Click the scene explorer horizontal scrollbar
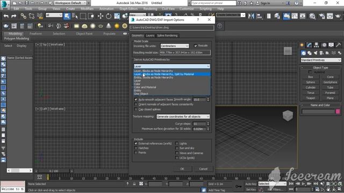This screenshot has width=344, height=193. tap(19, 170)
